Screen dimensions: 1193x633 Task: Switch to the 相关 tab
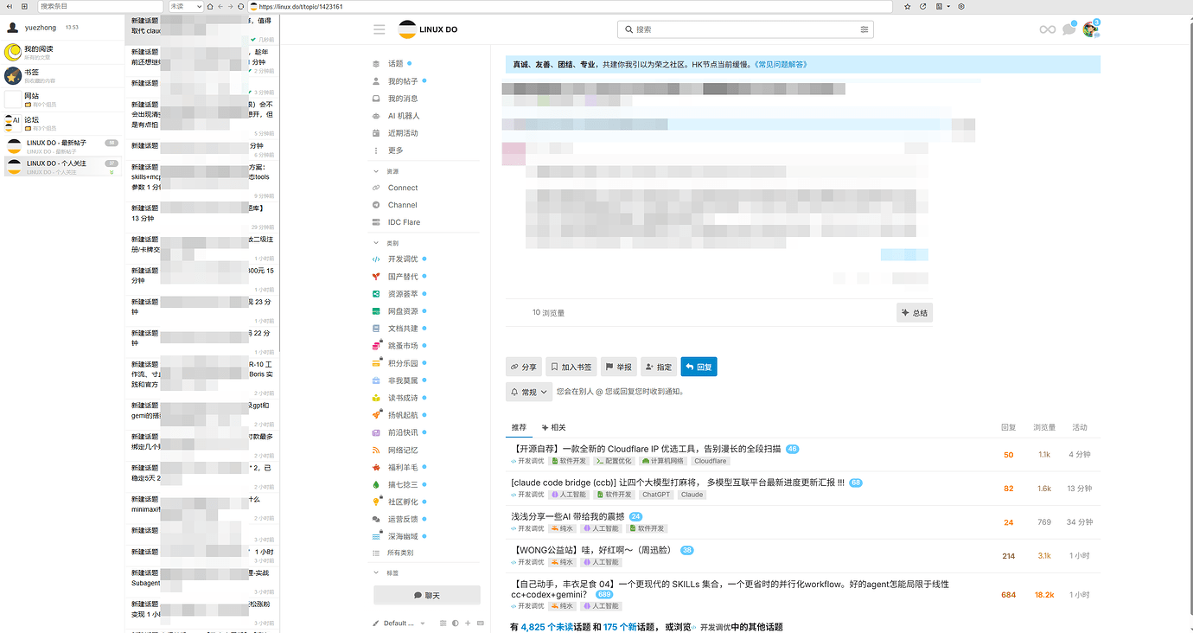553,427
